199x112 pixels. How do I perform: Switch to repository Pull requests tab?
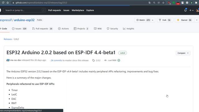42,29
